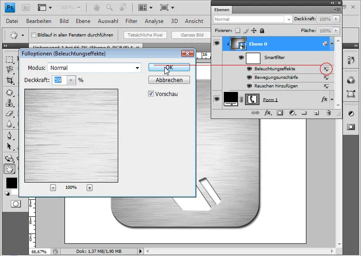Image resolution: width=361 pixels, height=256 pixels.
Task: Select the eraser tool
Action: pos(9,114)
